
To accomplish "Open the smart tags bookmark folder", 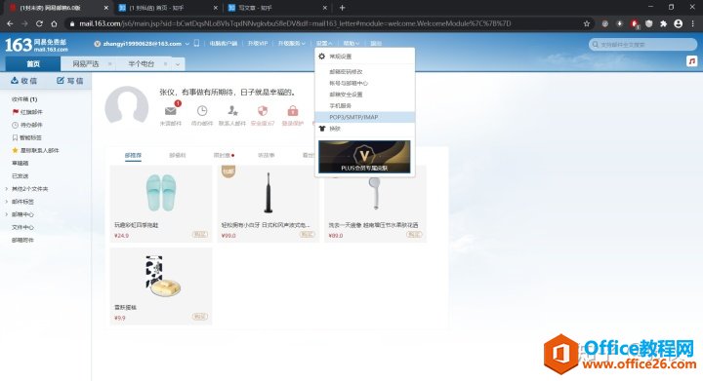I will 27,137.
